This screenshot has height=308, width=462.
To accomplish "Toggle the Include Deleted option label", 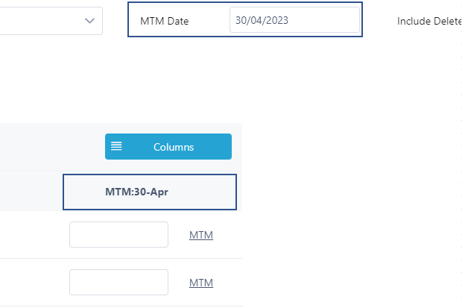I will pos(429,21).
